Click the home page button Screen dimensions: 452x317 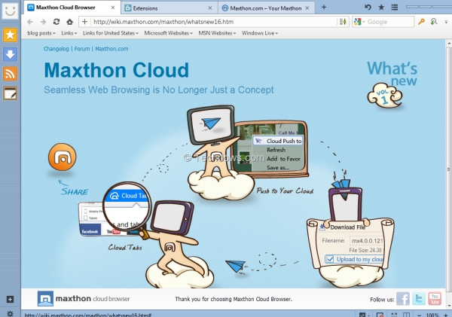pos(69,22)
